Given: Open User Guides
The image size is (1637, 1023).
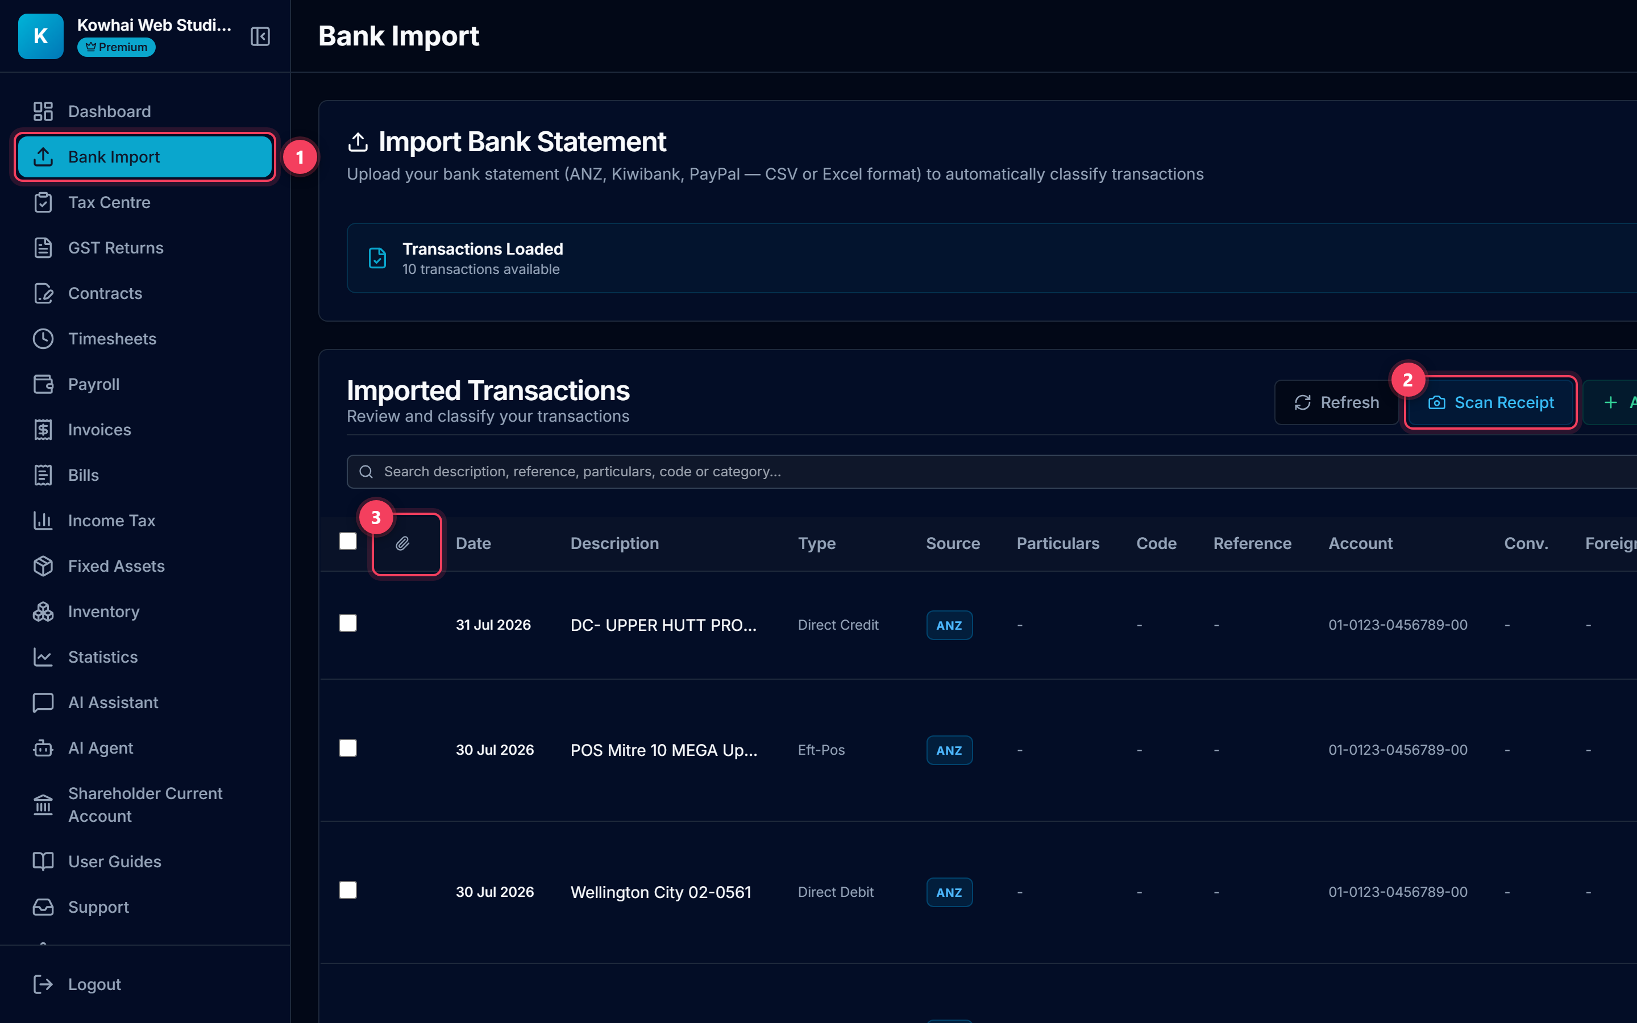Looking at the screenshot, I should [145, 861].
